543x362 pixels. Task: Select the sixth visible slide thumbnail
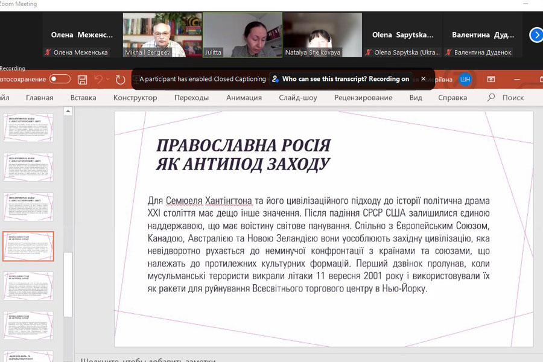[28, 326]
